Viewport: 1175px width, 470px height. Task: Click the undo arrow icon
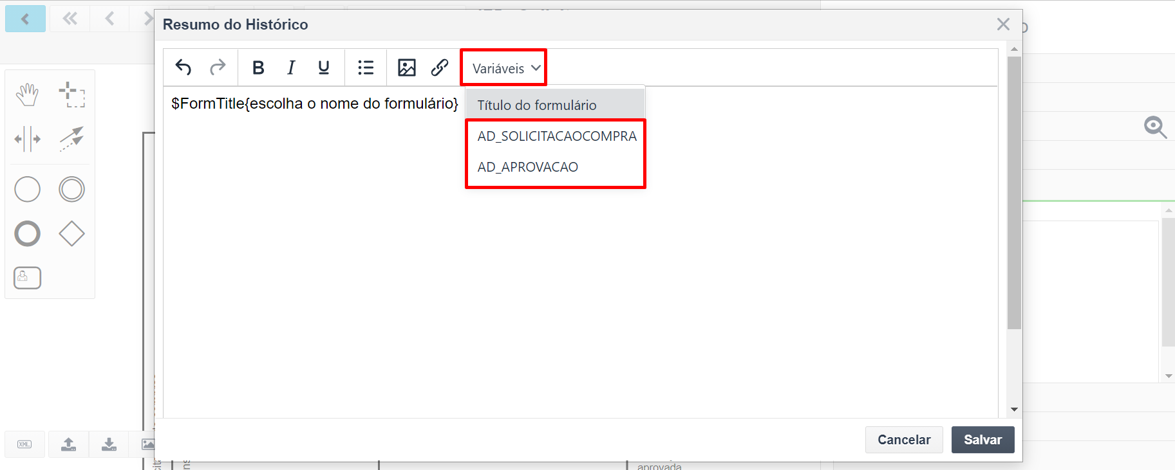(x=183, y=68)
